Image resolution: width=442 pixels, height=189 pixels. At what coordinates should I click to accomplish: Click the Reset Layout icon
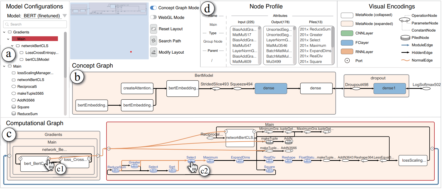tap(153, 29)
